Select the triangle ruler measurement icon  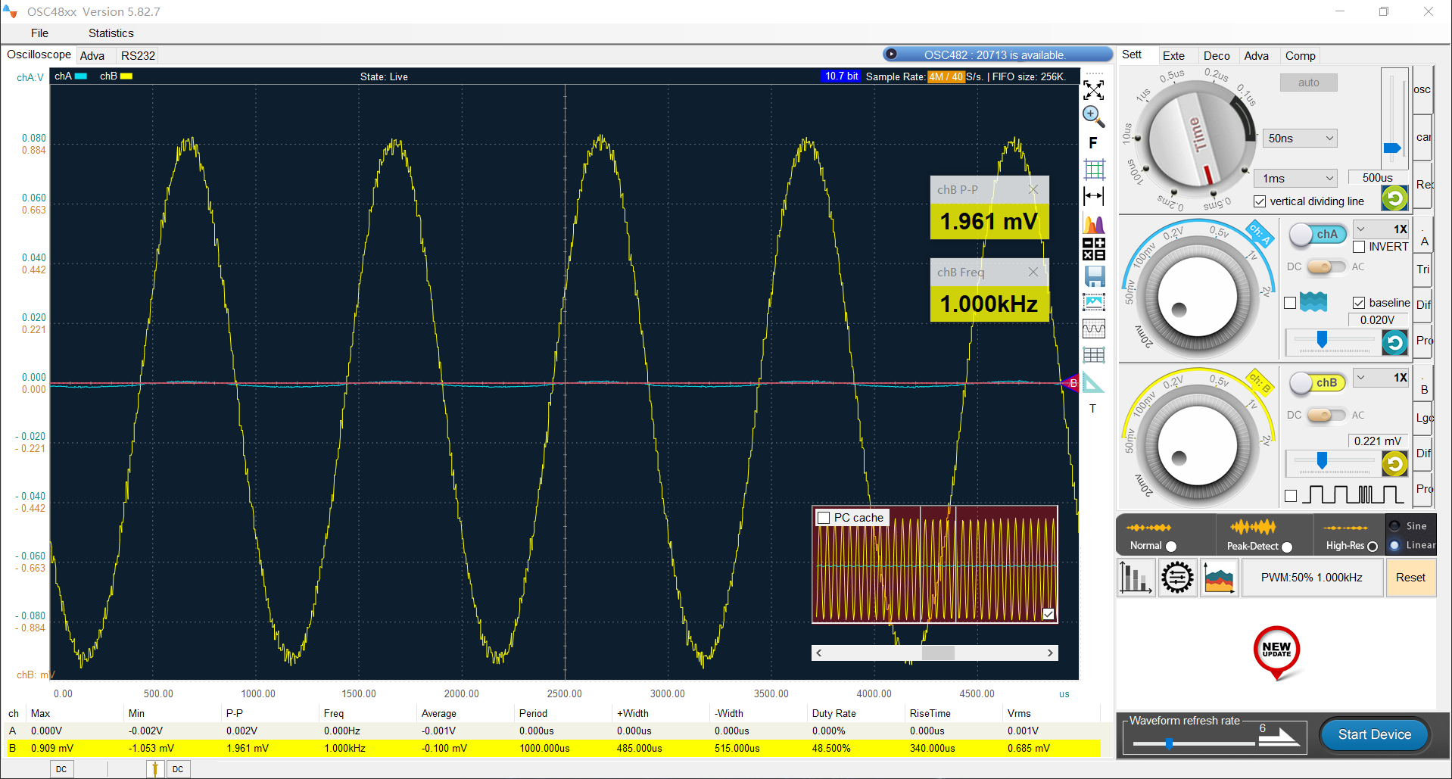[1093, 382]
